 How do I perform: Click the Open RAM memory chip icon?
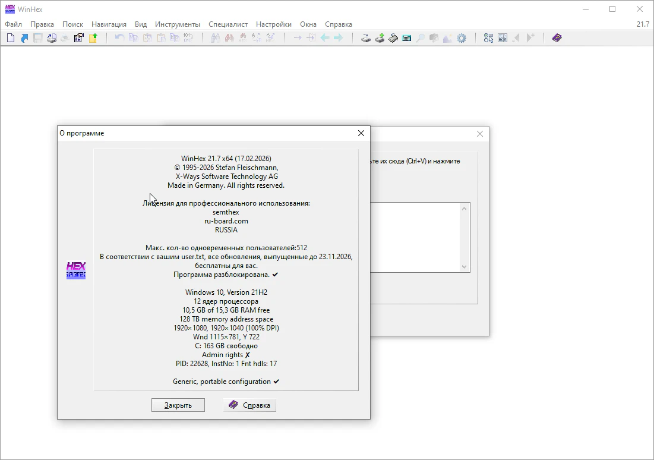[x=393, y=38]
